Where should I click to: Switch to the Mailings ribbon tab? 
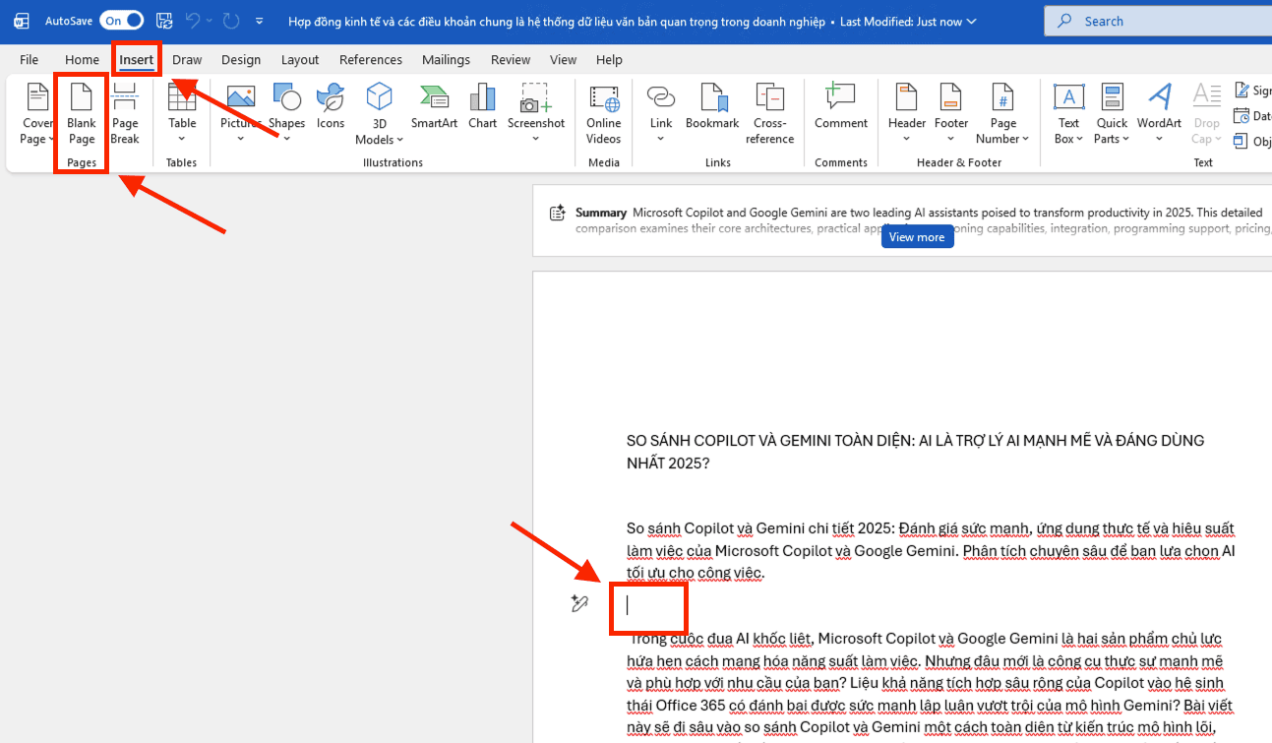446,59
